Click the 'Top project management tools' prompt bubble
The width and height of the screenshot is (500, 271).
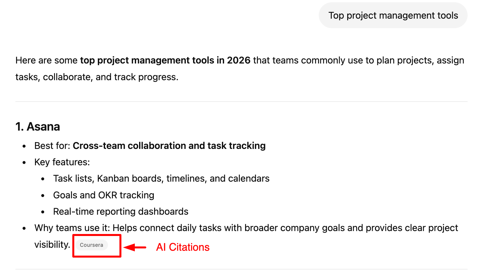(x=393, y=15)
